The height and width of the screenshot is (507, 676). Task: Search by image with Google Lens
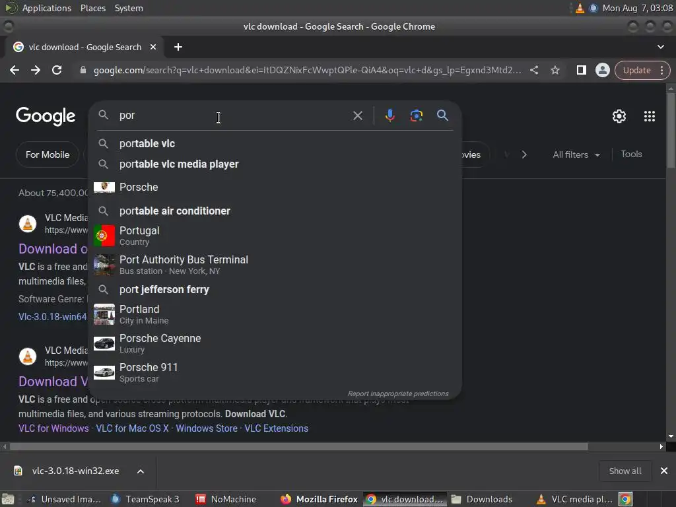click(416, 116)
